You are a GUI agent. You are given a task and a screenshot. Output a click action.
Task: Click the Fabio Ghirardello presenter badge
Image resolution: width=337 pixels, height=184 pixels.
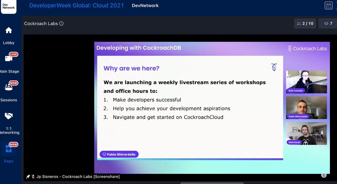click(x=119, y=154)
